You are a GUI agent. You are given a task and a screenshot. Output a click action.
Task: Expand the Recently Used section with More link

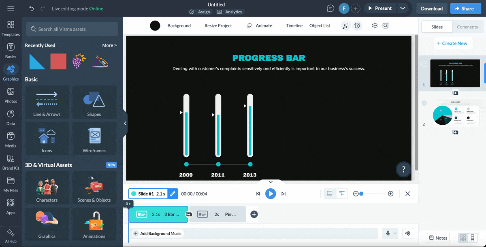(109, 45)
